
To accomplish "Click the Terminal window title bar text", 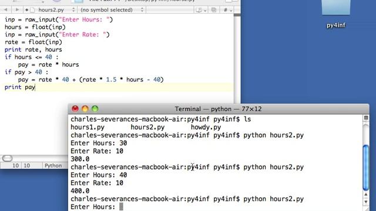I will (x=218, y=109).
